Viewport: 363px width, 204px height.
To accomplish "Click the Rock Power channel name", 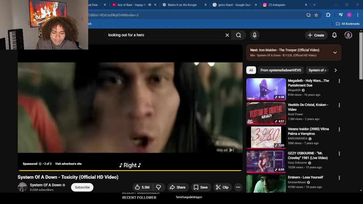I will (295, 114).
